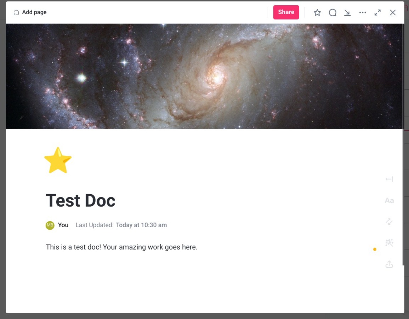
Task: Expand the doc to full screen
Action: [377, 12]
